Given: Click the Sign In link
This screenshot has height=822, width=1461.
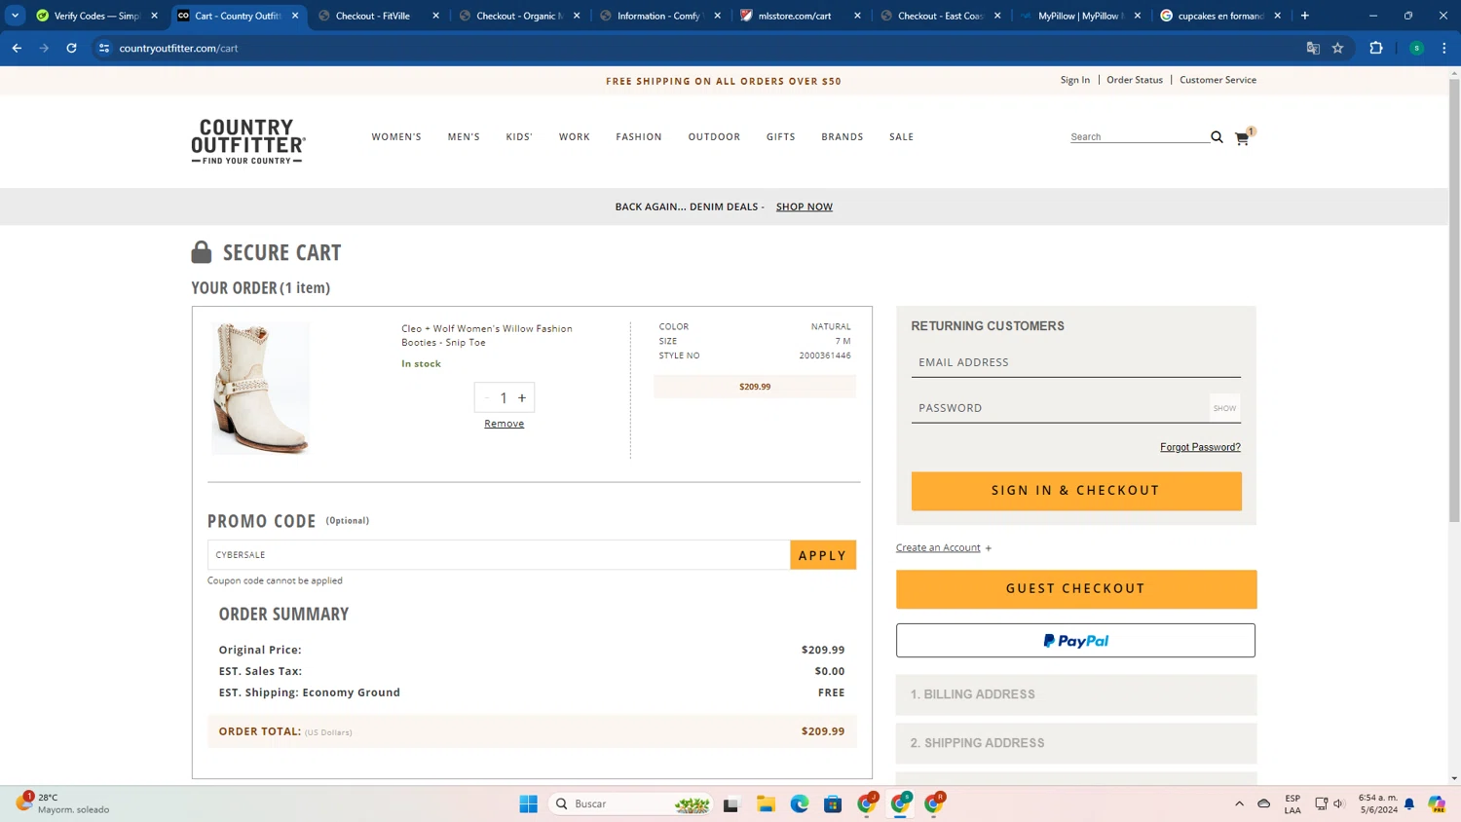Looking at the screenshot, I should point(1075,80).
